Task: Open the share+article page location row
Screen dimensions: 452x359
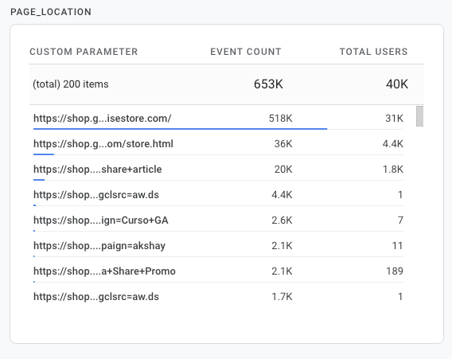Action: coord(218,169)
